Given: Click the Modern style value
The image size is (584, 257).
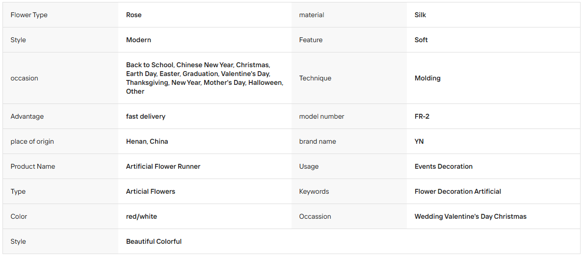Looking at the screenshot, I should tap(138, 40).
